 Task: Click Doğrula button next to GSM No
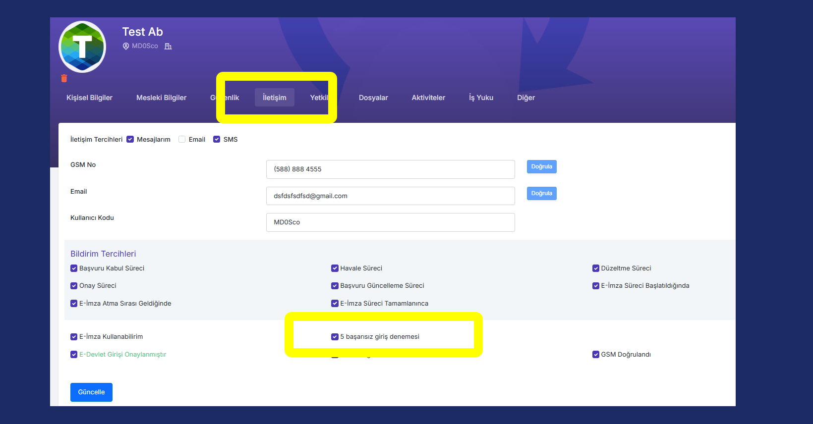(x=541, y=166)
